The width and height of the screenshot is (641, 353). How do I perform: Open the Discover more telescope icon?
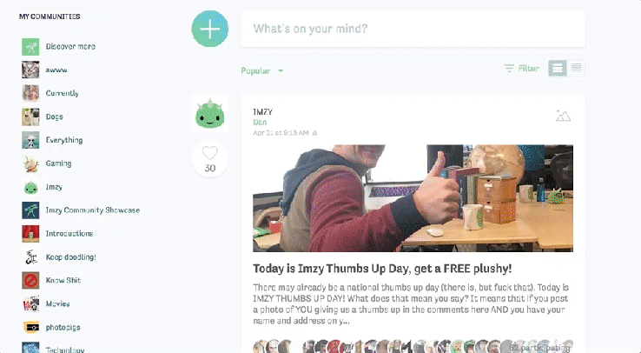30,47
